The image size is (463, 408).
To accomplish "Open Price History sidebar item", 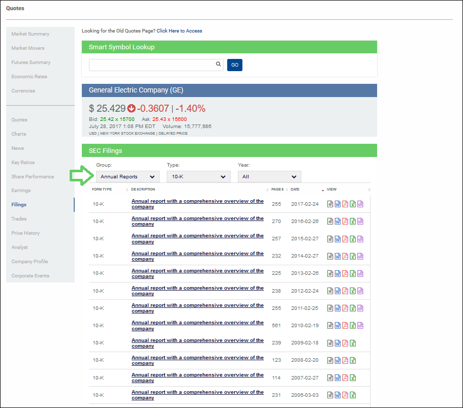I will [x=25, y=233].
